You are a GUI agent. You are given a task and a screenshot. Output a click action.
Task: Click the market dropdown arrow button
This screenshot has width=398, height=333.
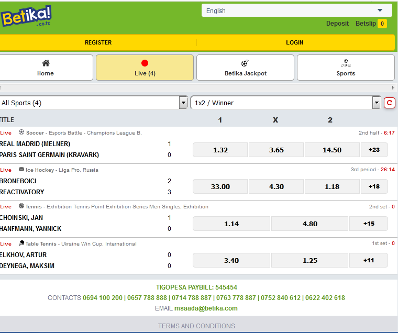coord(377,103)
